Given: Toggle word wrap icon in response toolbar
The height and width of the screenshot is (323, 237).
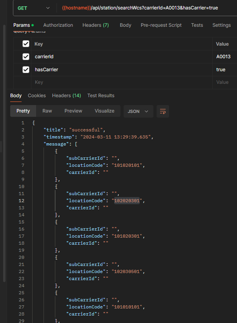Looking at the screenshot, I should pos(163,111).
